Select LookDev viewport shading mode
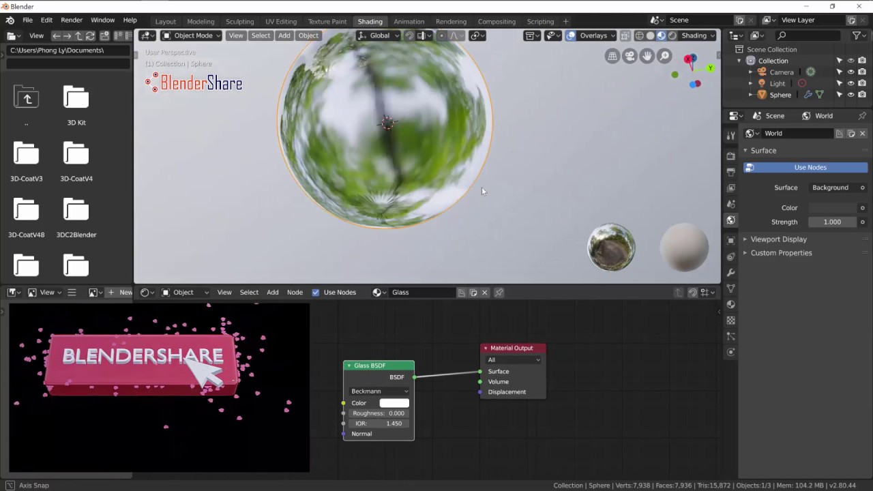Viewport: 873px width, 491px height. [661, 35]
